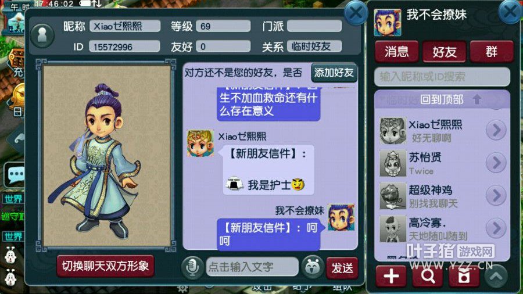Click the gray profile silhouette avatar icon

(42, 35)
